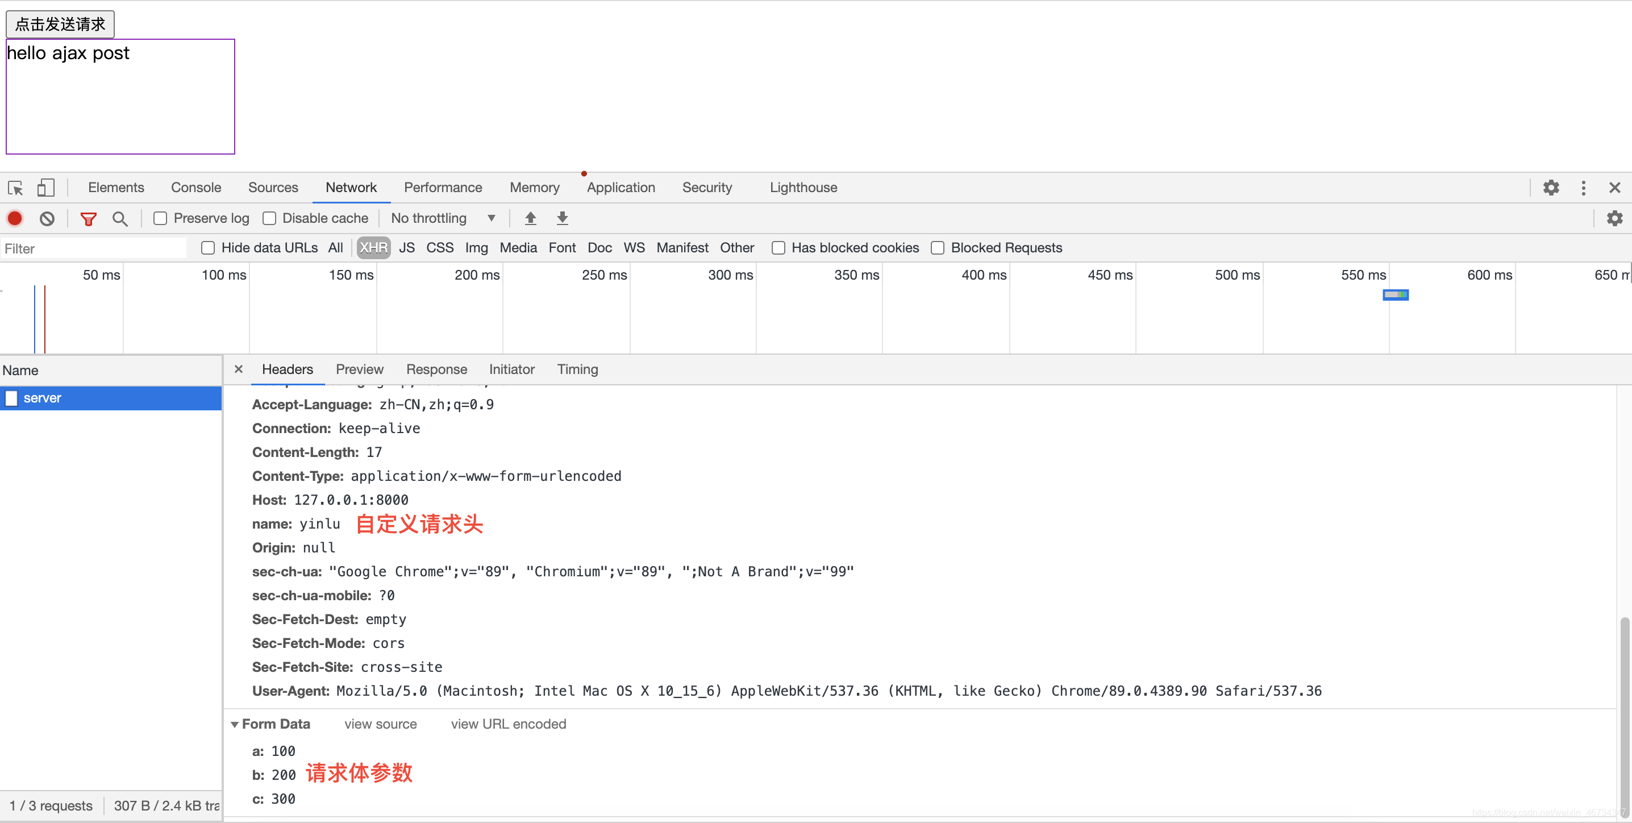Screen dimensions: 1632x823
Task: Open the Sources tab
Action: coord(273,188)
